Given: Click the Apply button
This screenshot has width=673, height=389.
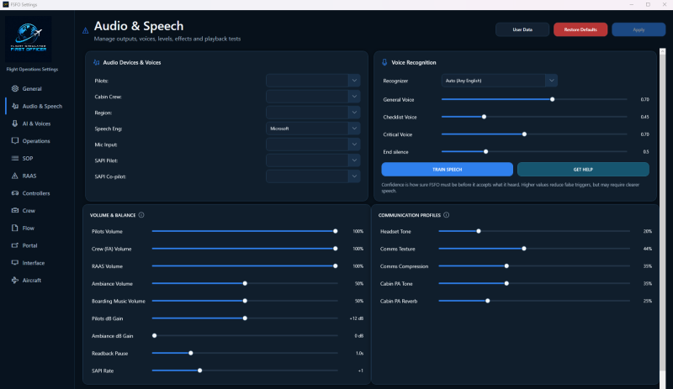Looking at the screenshot, I should [x=639, y=29].
